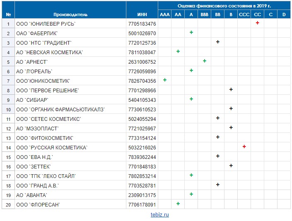
Task: Click the green plus in ФАБЕРЛИК row
Action: pos(191,32)
